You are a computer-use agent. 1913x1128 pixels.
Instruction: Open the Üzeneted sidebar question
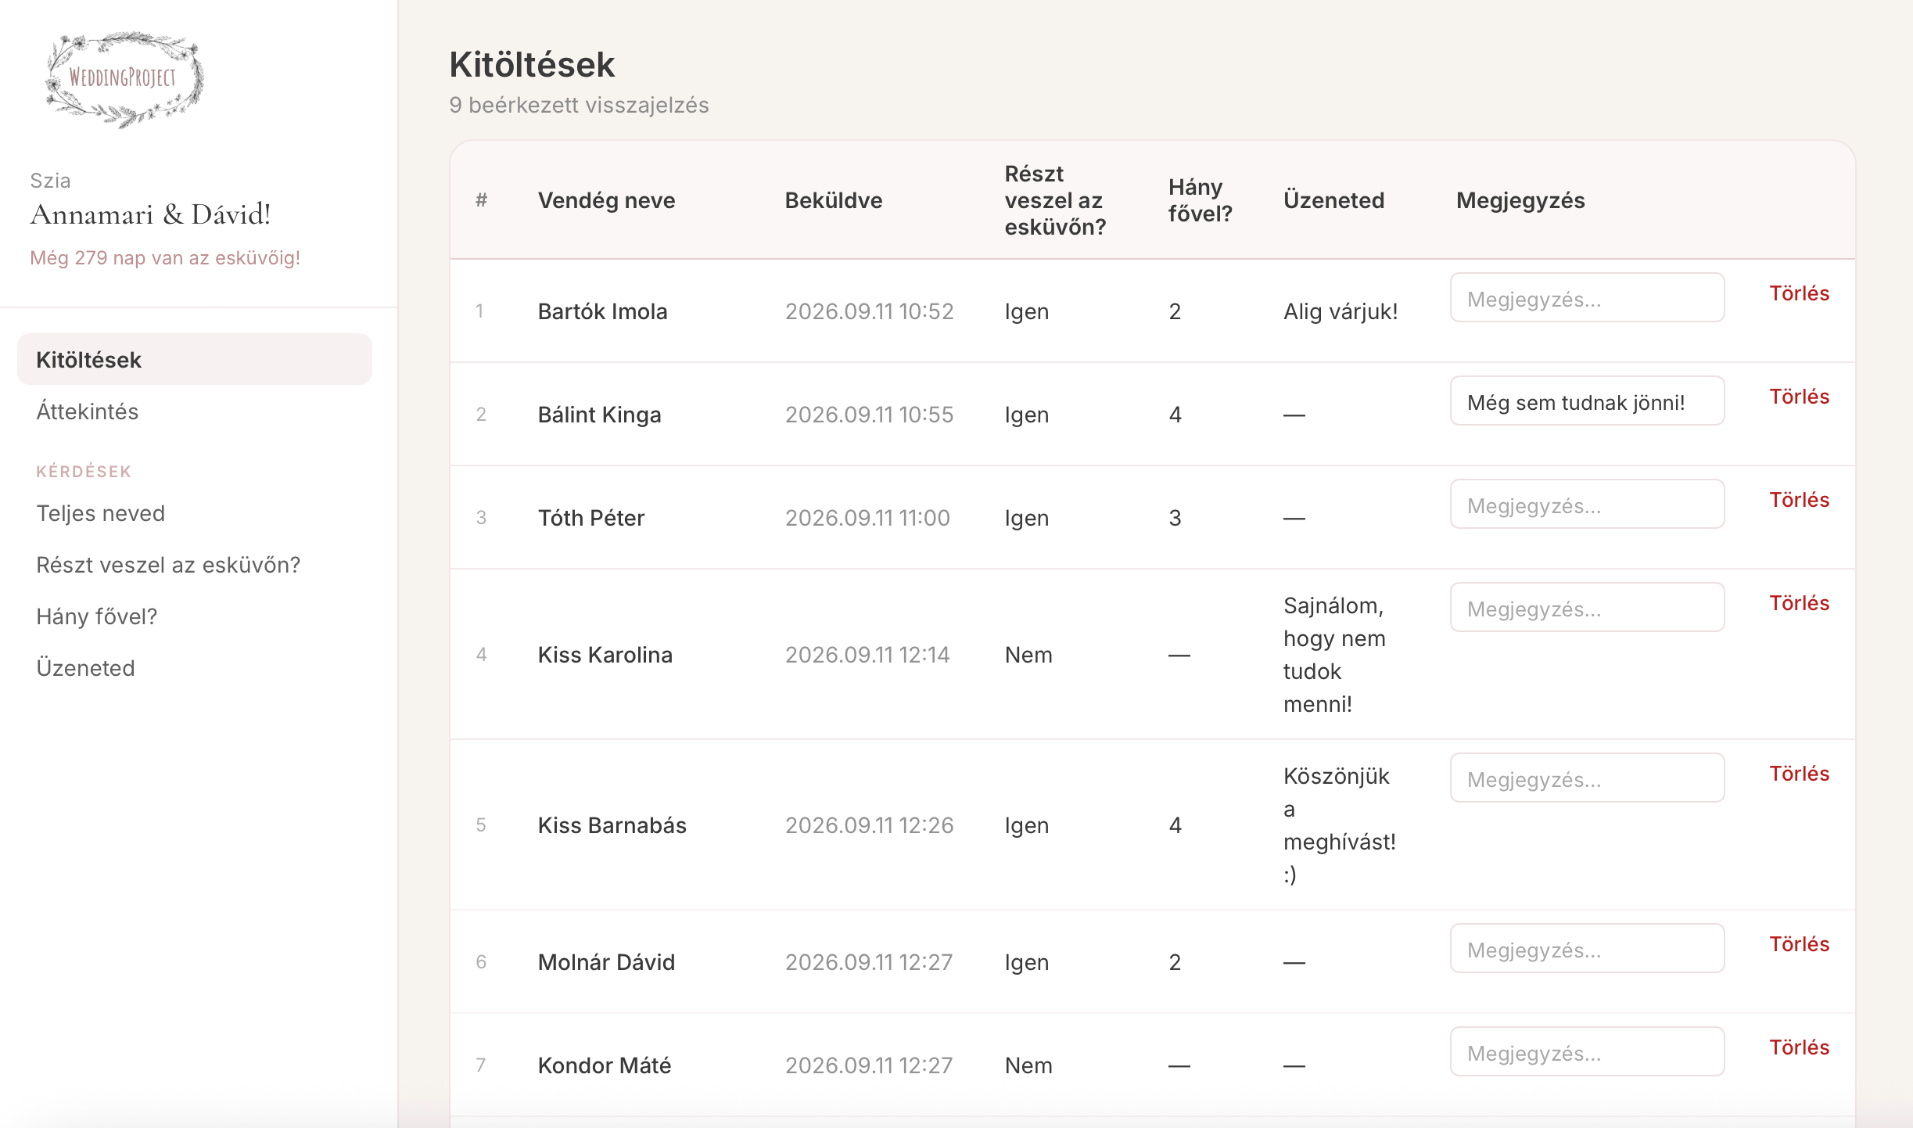click(x=86, y=668)
